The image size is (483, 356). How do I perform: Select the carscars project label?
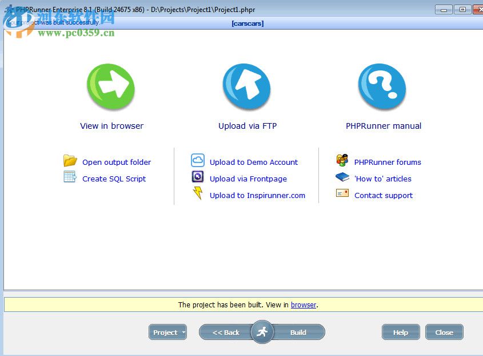click(247, 23)
